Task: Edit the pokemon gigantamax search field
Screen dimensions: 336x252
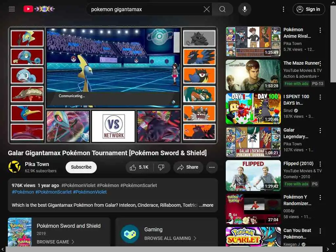Action: pyautogui.click(x=146, y=9)
